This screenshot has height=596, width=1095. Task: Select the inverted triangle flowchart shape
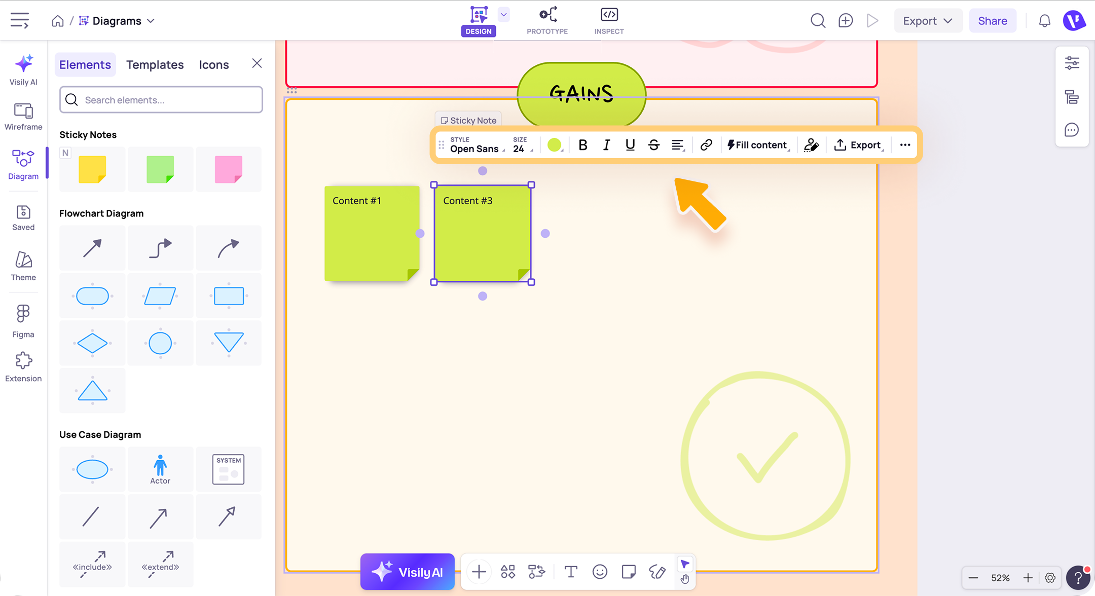tap(229, 344)
